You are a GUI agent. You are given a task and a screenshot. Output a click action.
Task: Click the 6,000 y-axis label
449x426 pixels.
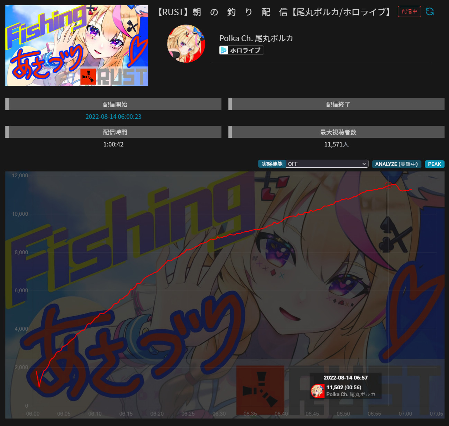pos(21,291)
